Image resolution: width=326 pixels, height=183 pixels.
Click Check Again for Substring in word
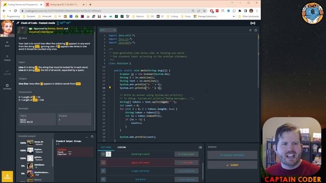point(186,154)
